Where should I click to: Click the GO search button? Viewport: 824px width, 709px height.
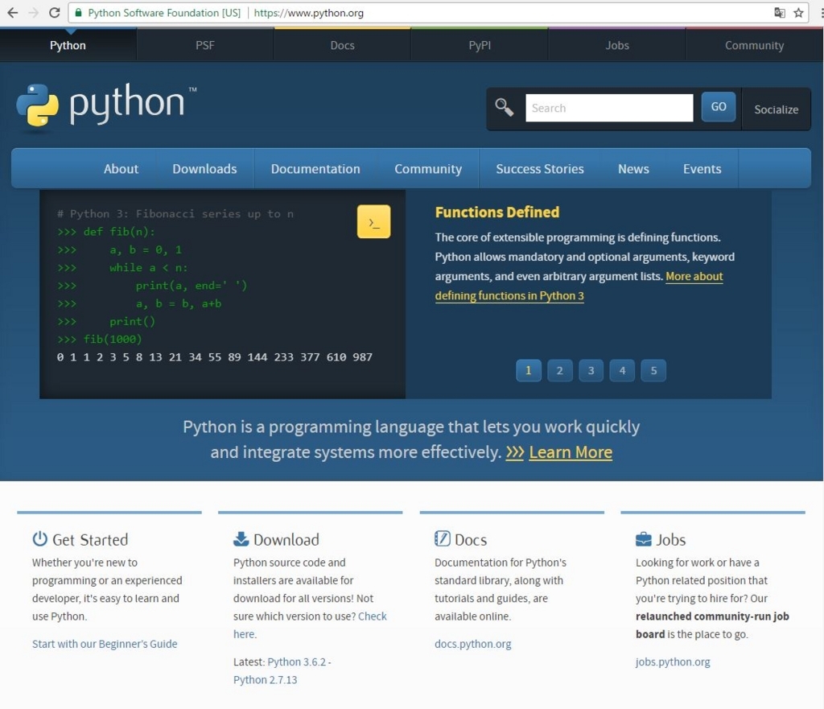coord(719,107)
